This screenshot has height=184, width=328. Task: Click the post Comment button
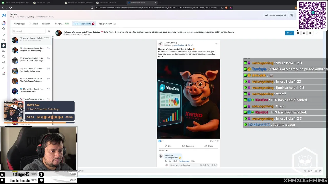[x=188, y=146]
